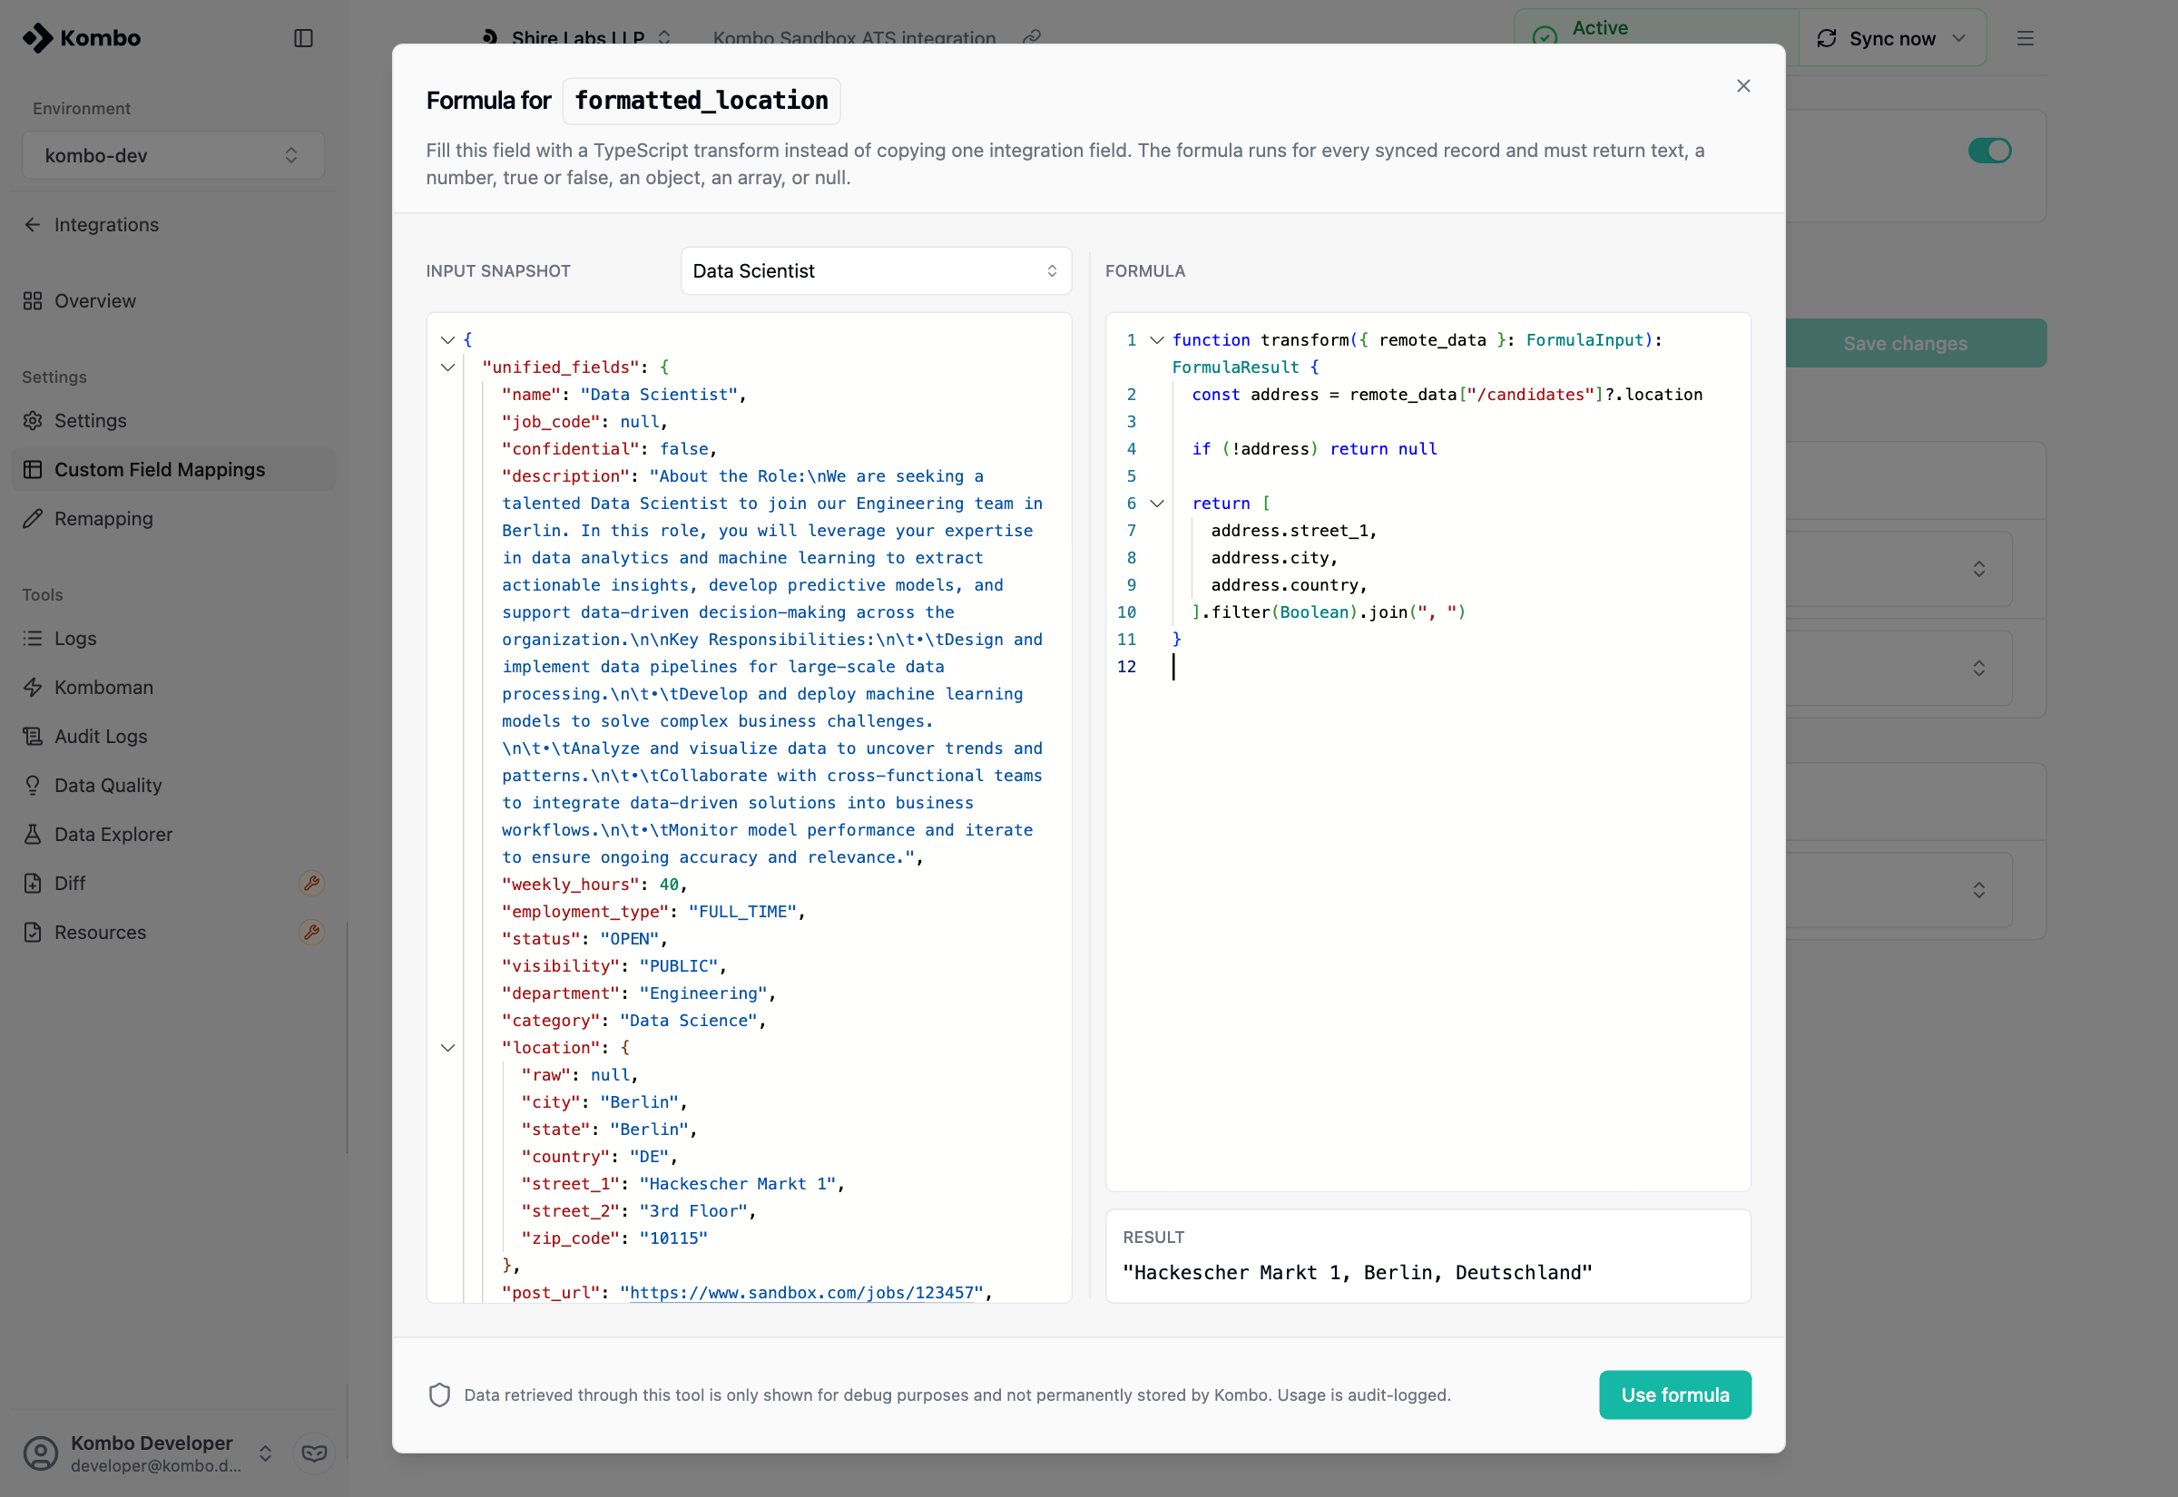Click the wrench badge next to Resources
Viewport: 2178px width, 1497px height.
coord(311,932)
